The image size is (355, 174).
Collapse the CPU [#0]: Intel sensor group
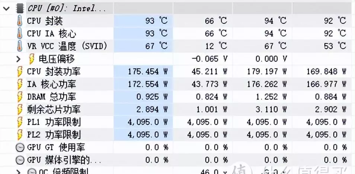(6, 9)
